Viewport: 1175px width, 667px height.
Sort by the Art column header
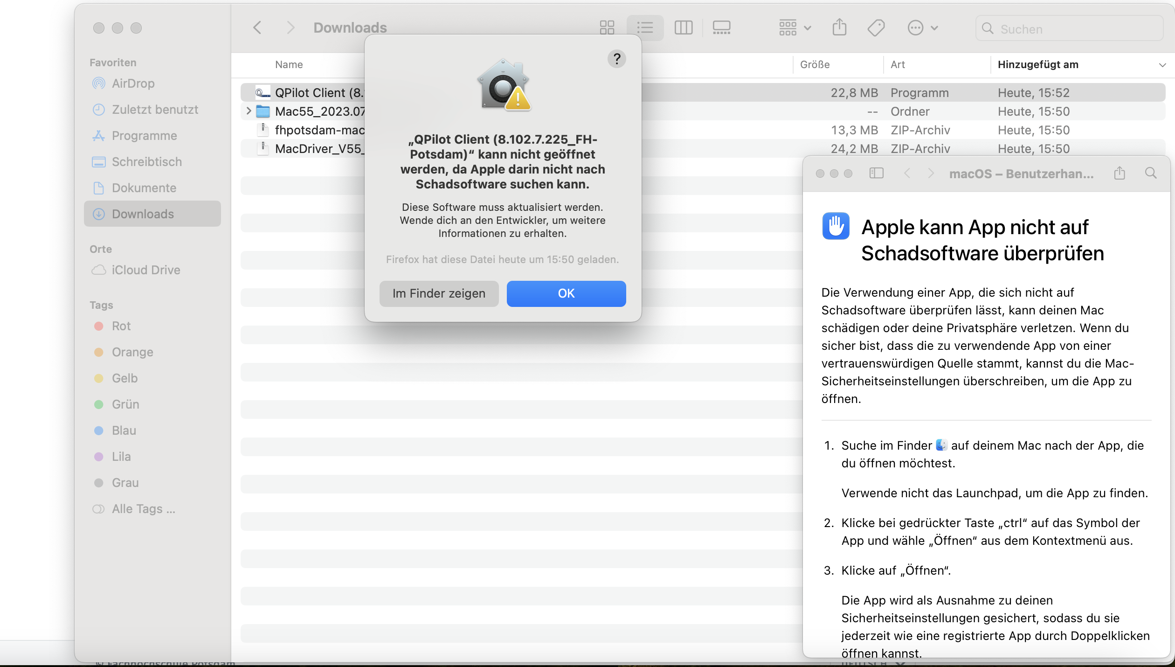pos(898,65)
